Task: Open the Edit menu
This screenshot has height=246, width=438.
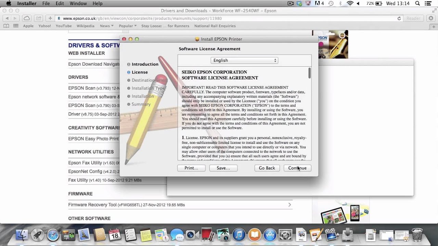Action: [x=60, y=3]
